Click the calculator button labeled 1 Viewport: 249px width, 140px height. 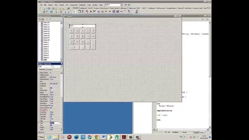[72, 31]
